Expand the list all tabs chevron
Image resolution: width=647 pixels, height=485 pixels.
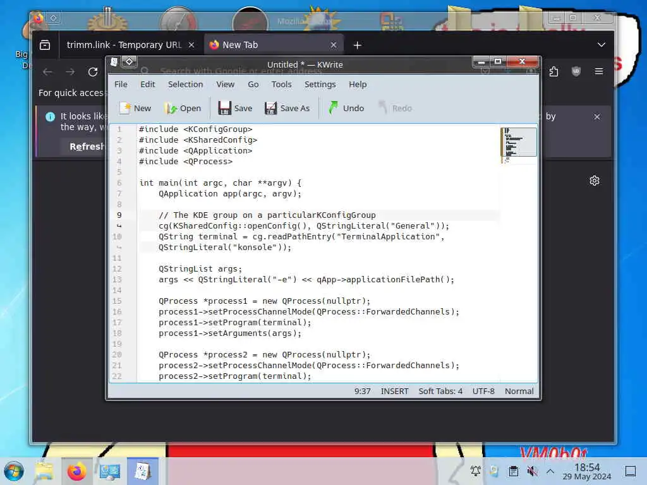coord(602,45)
